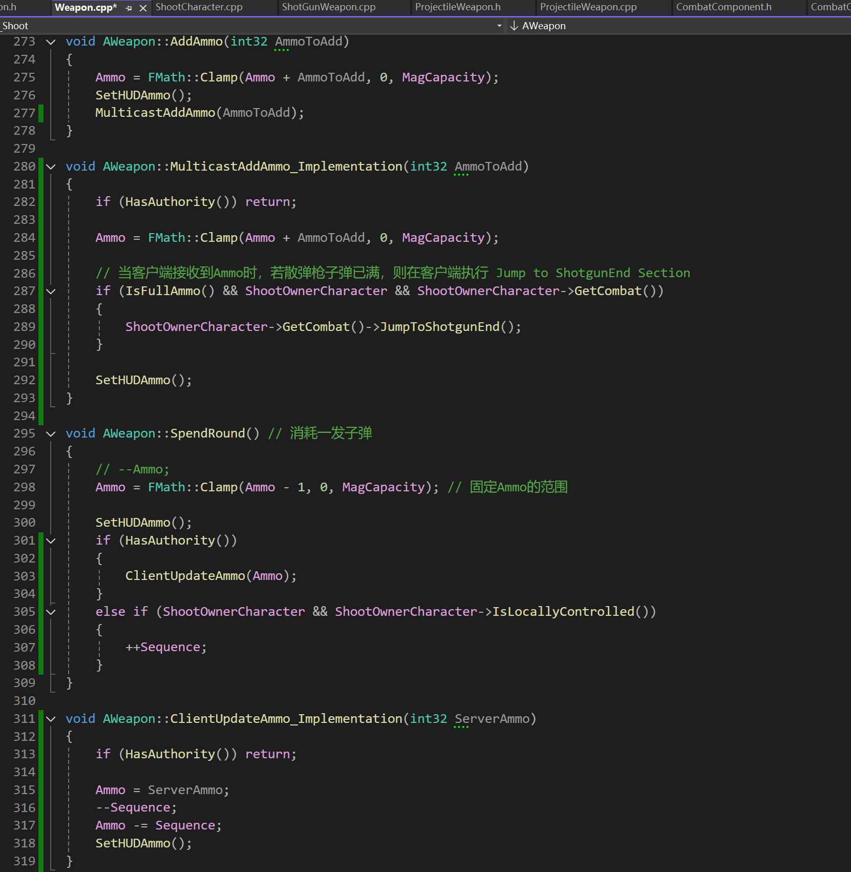
Task: Close the Weapon.cpp tab
Action: pos(143,8)
